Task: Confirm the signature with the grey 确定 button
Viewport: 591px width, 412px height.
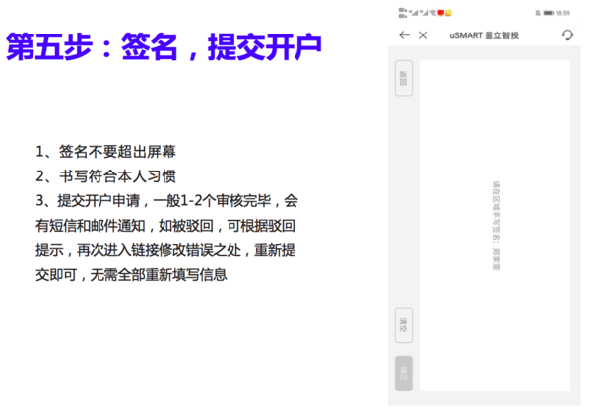Action: tap(403, 370)
